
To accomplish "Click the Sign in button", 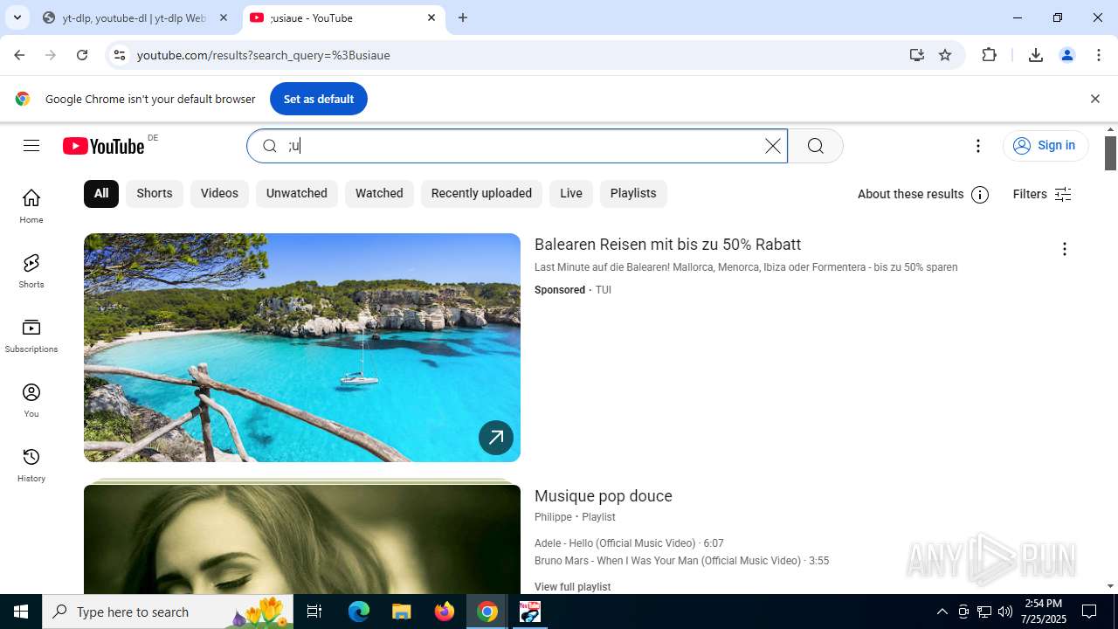I will click(1046, 146).
